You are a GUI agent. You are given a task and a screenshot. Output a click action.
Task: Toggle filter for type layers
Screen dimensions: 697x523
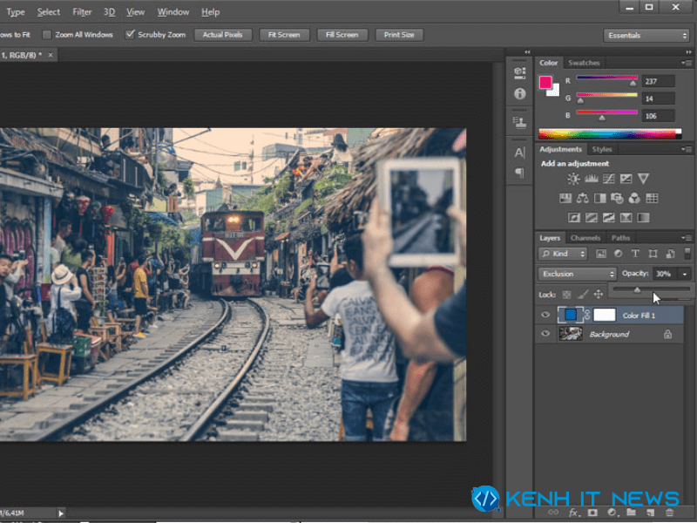(635, 254)
